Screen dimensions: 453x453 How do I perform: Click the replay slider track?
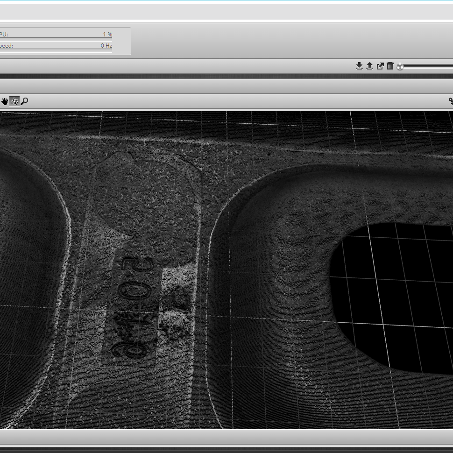coord(428,66)
